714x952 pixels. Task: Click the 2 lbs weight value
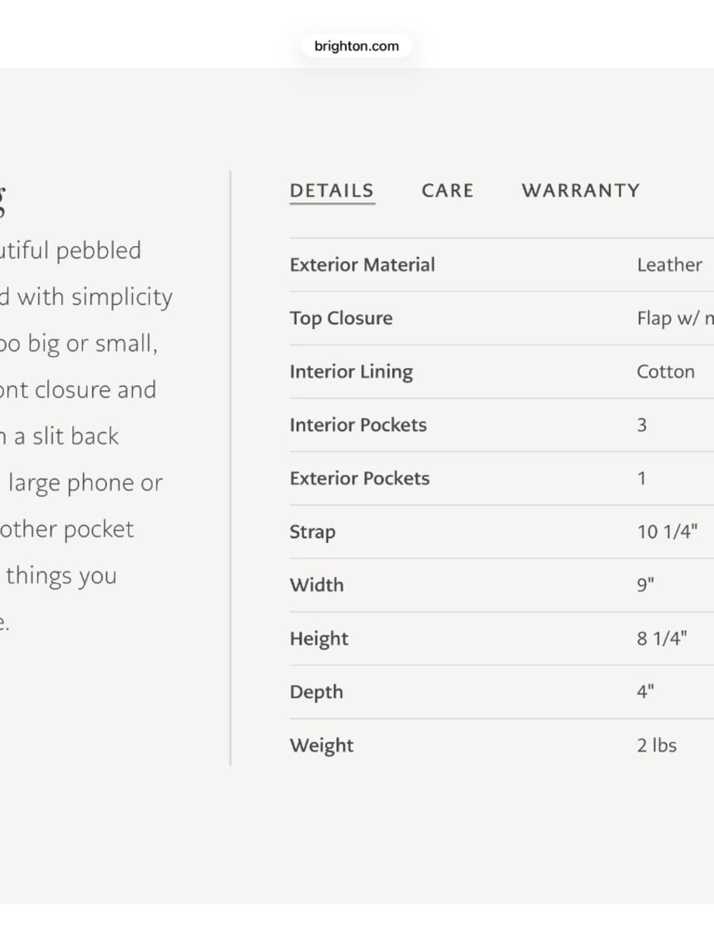coord(657,746)
